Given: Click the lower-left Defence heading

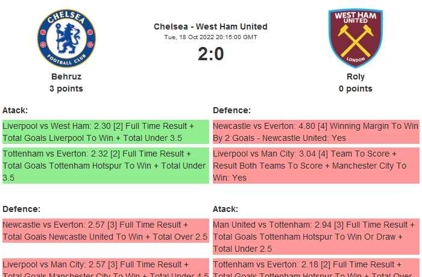Looking at the screenshot, I should [x=21, y=209].
